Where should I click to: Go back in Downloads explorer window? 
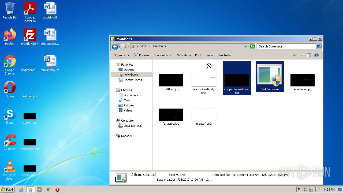coord(115,46)
